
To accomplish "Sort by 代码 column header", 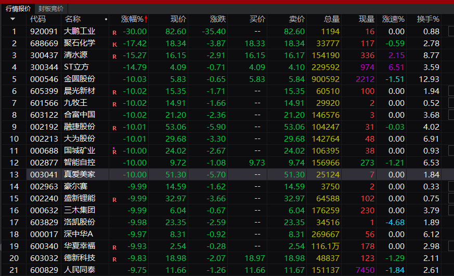I will point(38,19).
